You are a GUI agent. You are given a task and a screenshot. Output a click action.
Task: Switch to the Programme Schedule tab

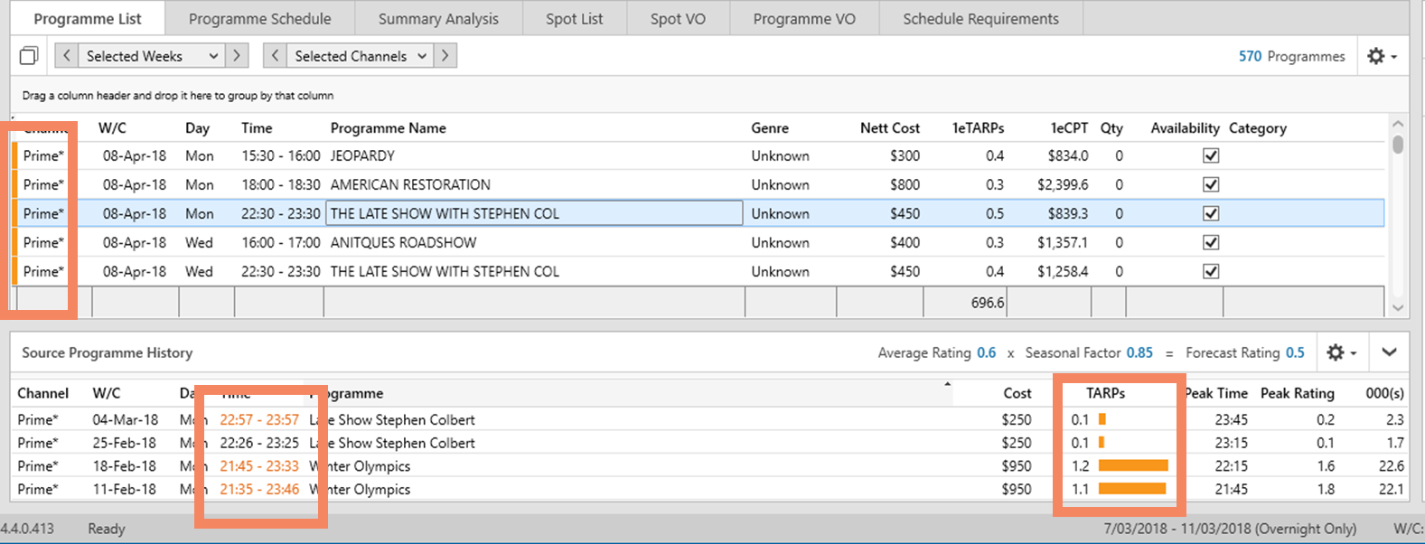pyautogui.click(x=260, y=19)
